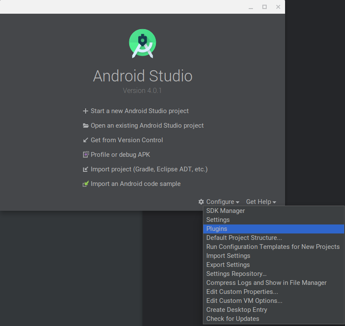Open SDK Manager from Configure menu
The width and height of the screenshot is (345, 326).
274,211
